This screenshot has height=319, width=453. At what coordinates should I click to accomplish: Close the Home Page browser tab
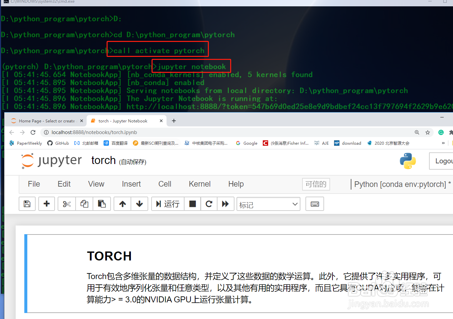point(82,121)
